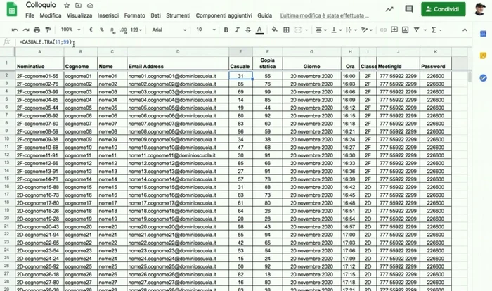Select row 10 header
492x291 pixels.
(x=7, y=138)
